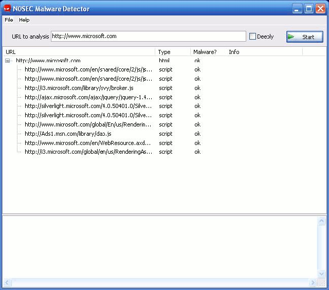Click the NOSEC app icon in title bar
The image size is (329, 290).
(x=8, y=9)
